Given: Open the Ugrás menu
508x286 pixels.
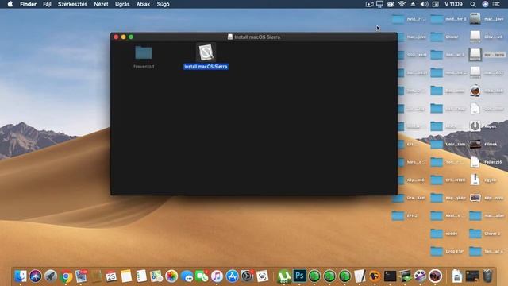Looking at the screenshot, I should tap(122, 4).
